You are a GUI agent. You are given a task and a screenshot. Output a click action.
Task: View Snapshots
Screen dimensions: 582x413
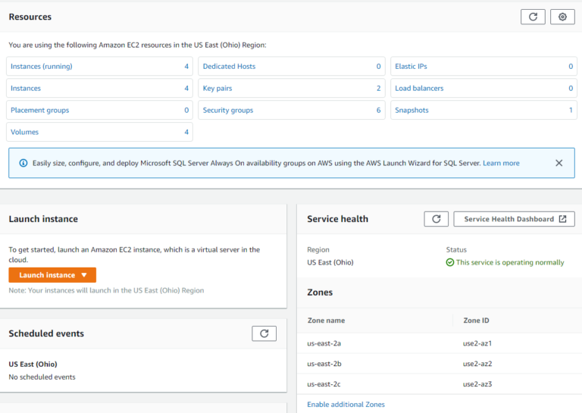[x=411, y=111]
